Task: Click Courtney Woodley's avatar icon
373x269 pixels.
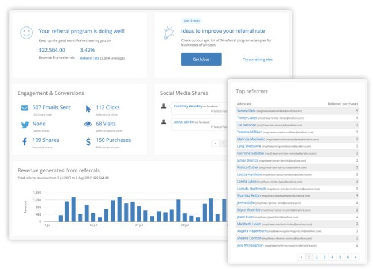Action: point(164,106)
